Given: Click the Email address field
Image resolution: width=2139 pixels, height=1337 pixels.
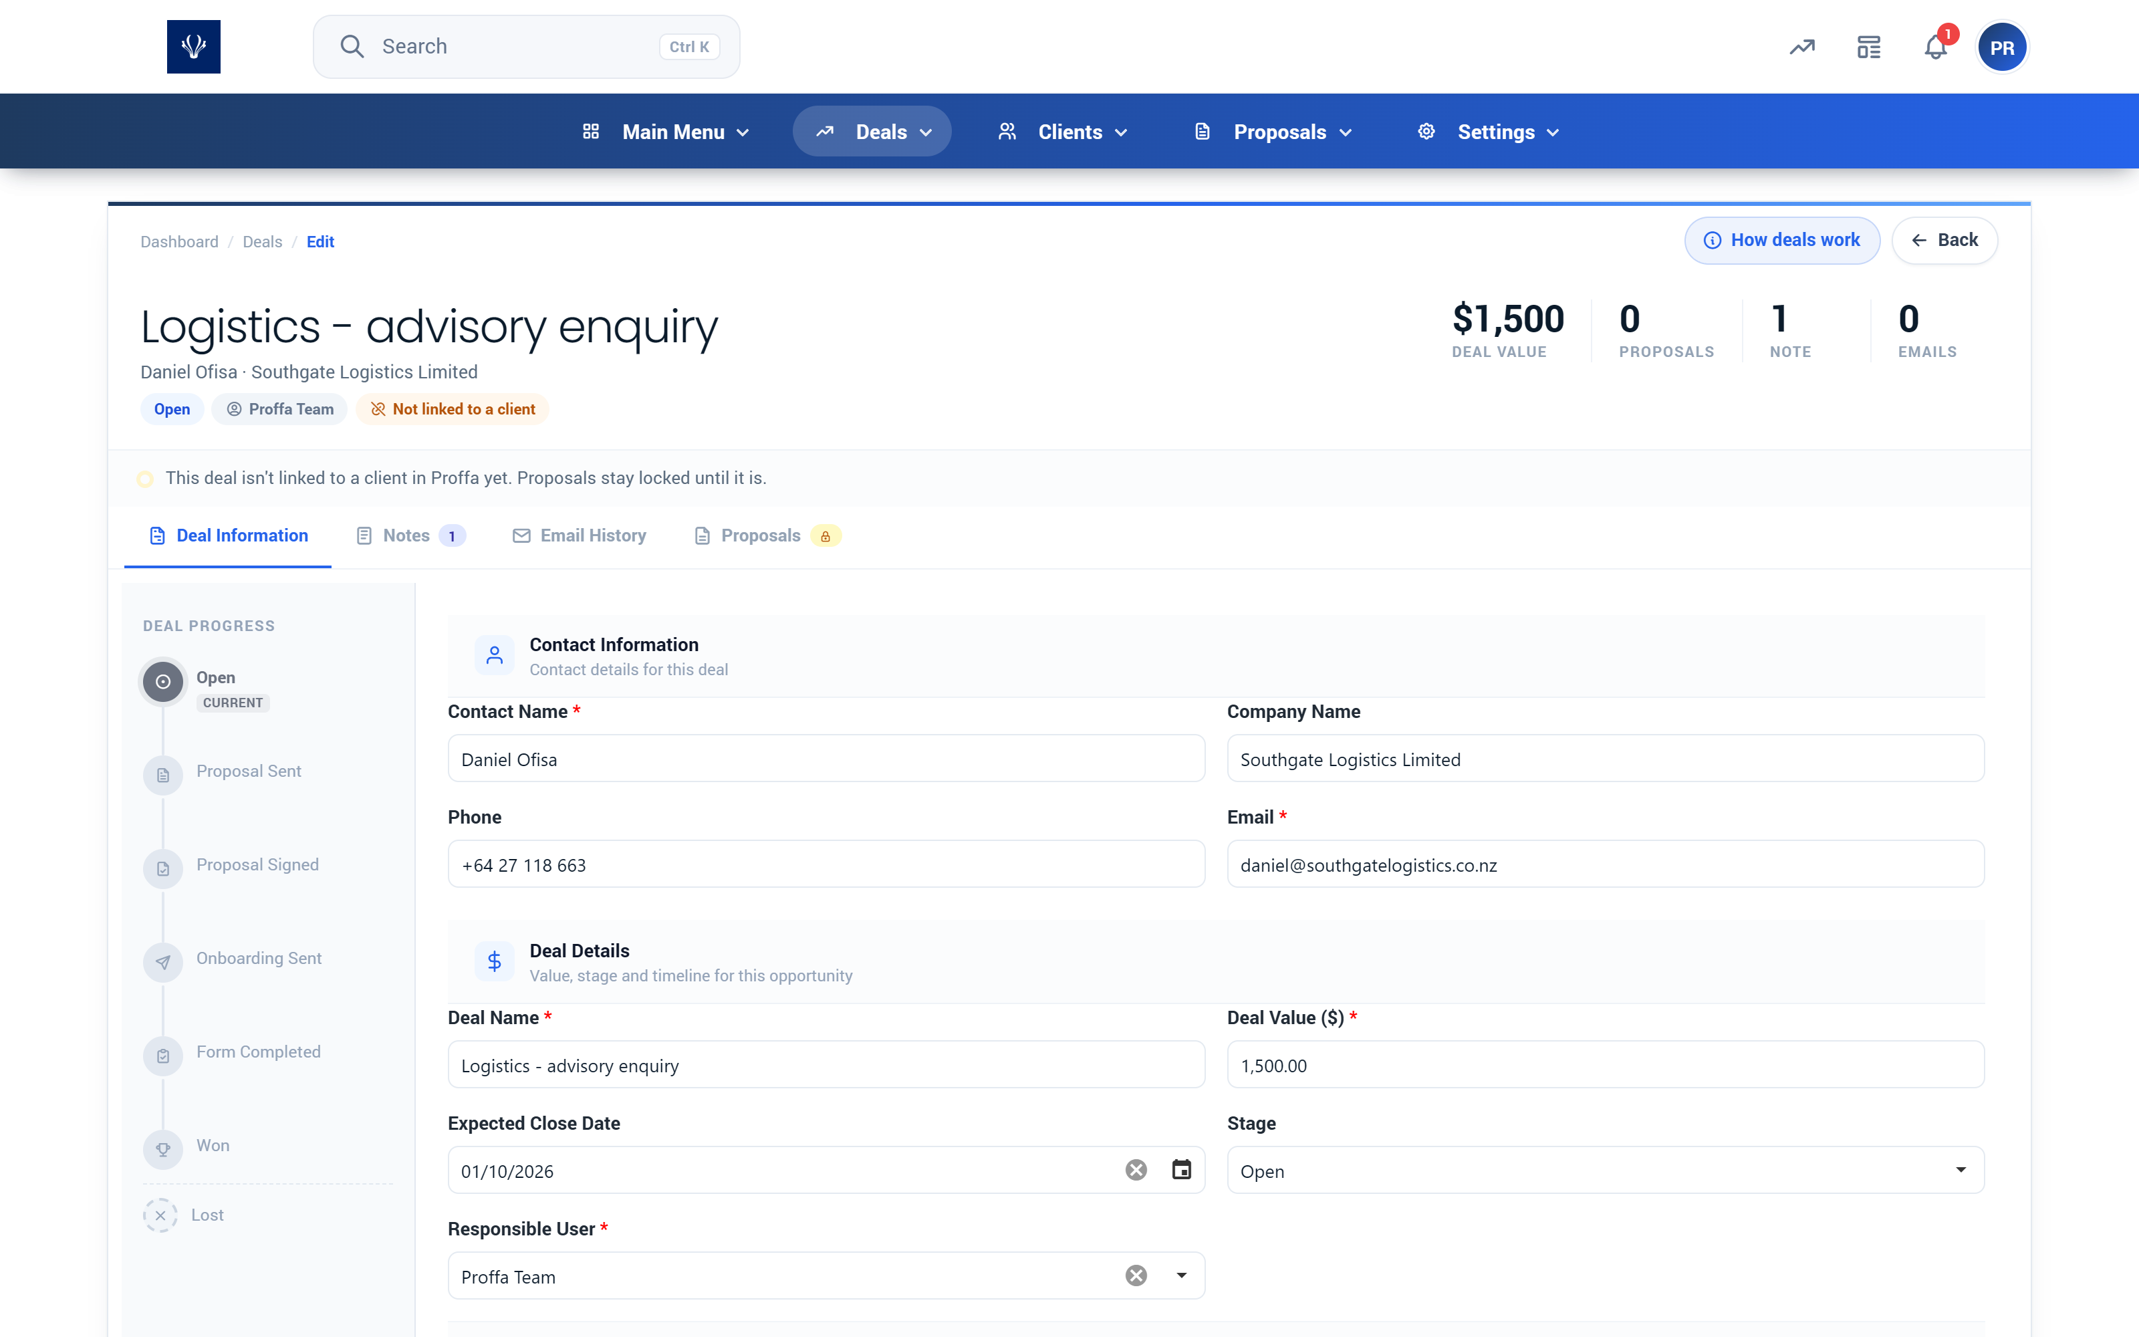Looking at the screenshot, I should 1605,864.
